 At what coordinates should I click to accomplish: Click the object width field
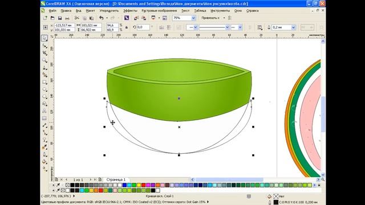(x=91, y=25)
